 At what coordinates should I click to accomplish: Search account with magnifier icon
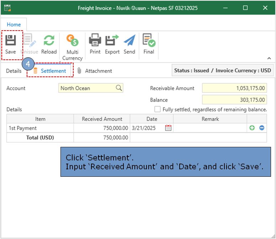point(119,88)
